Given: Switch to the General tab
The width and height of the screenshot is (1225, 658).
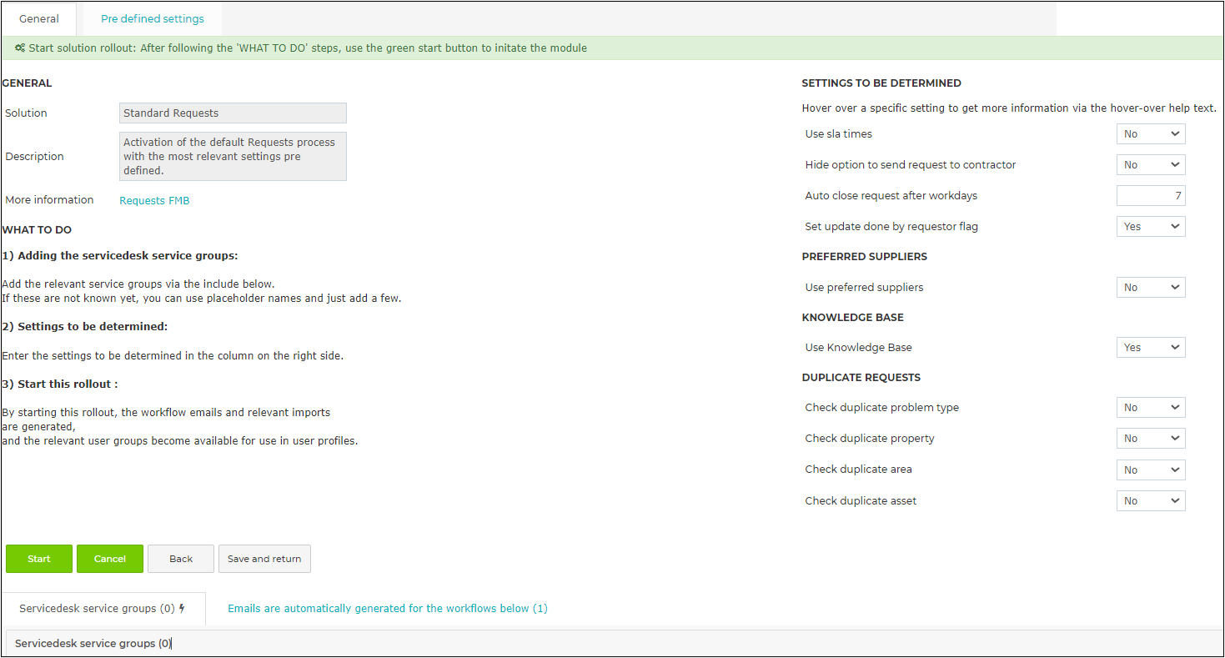Looking at the screenshot, I should (x=39, y=18).
